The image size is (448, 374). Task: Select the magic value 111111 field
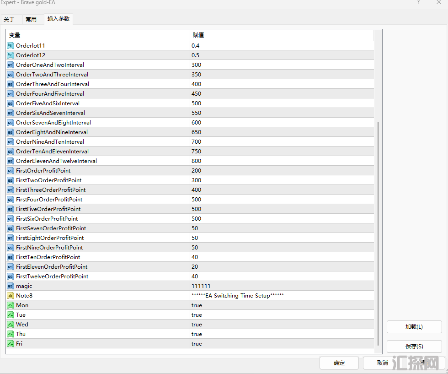tap(201, 286)
